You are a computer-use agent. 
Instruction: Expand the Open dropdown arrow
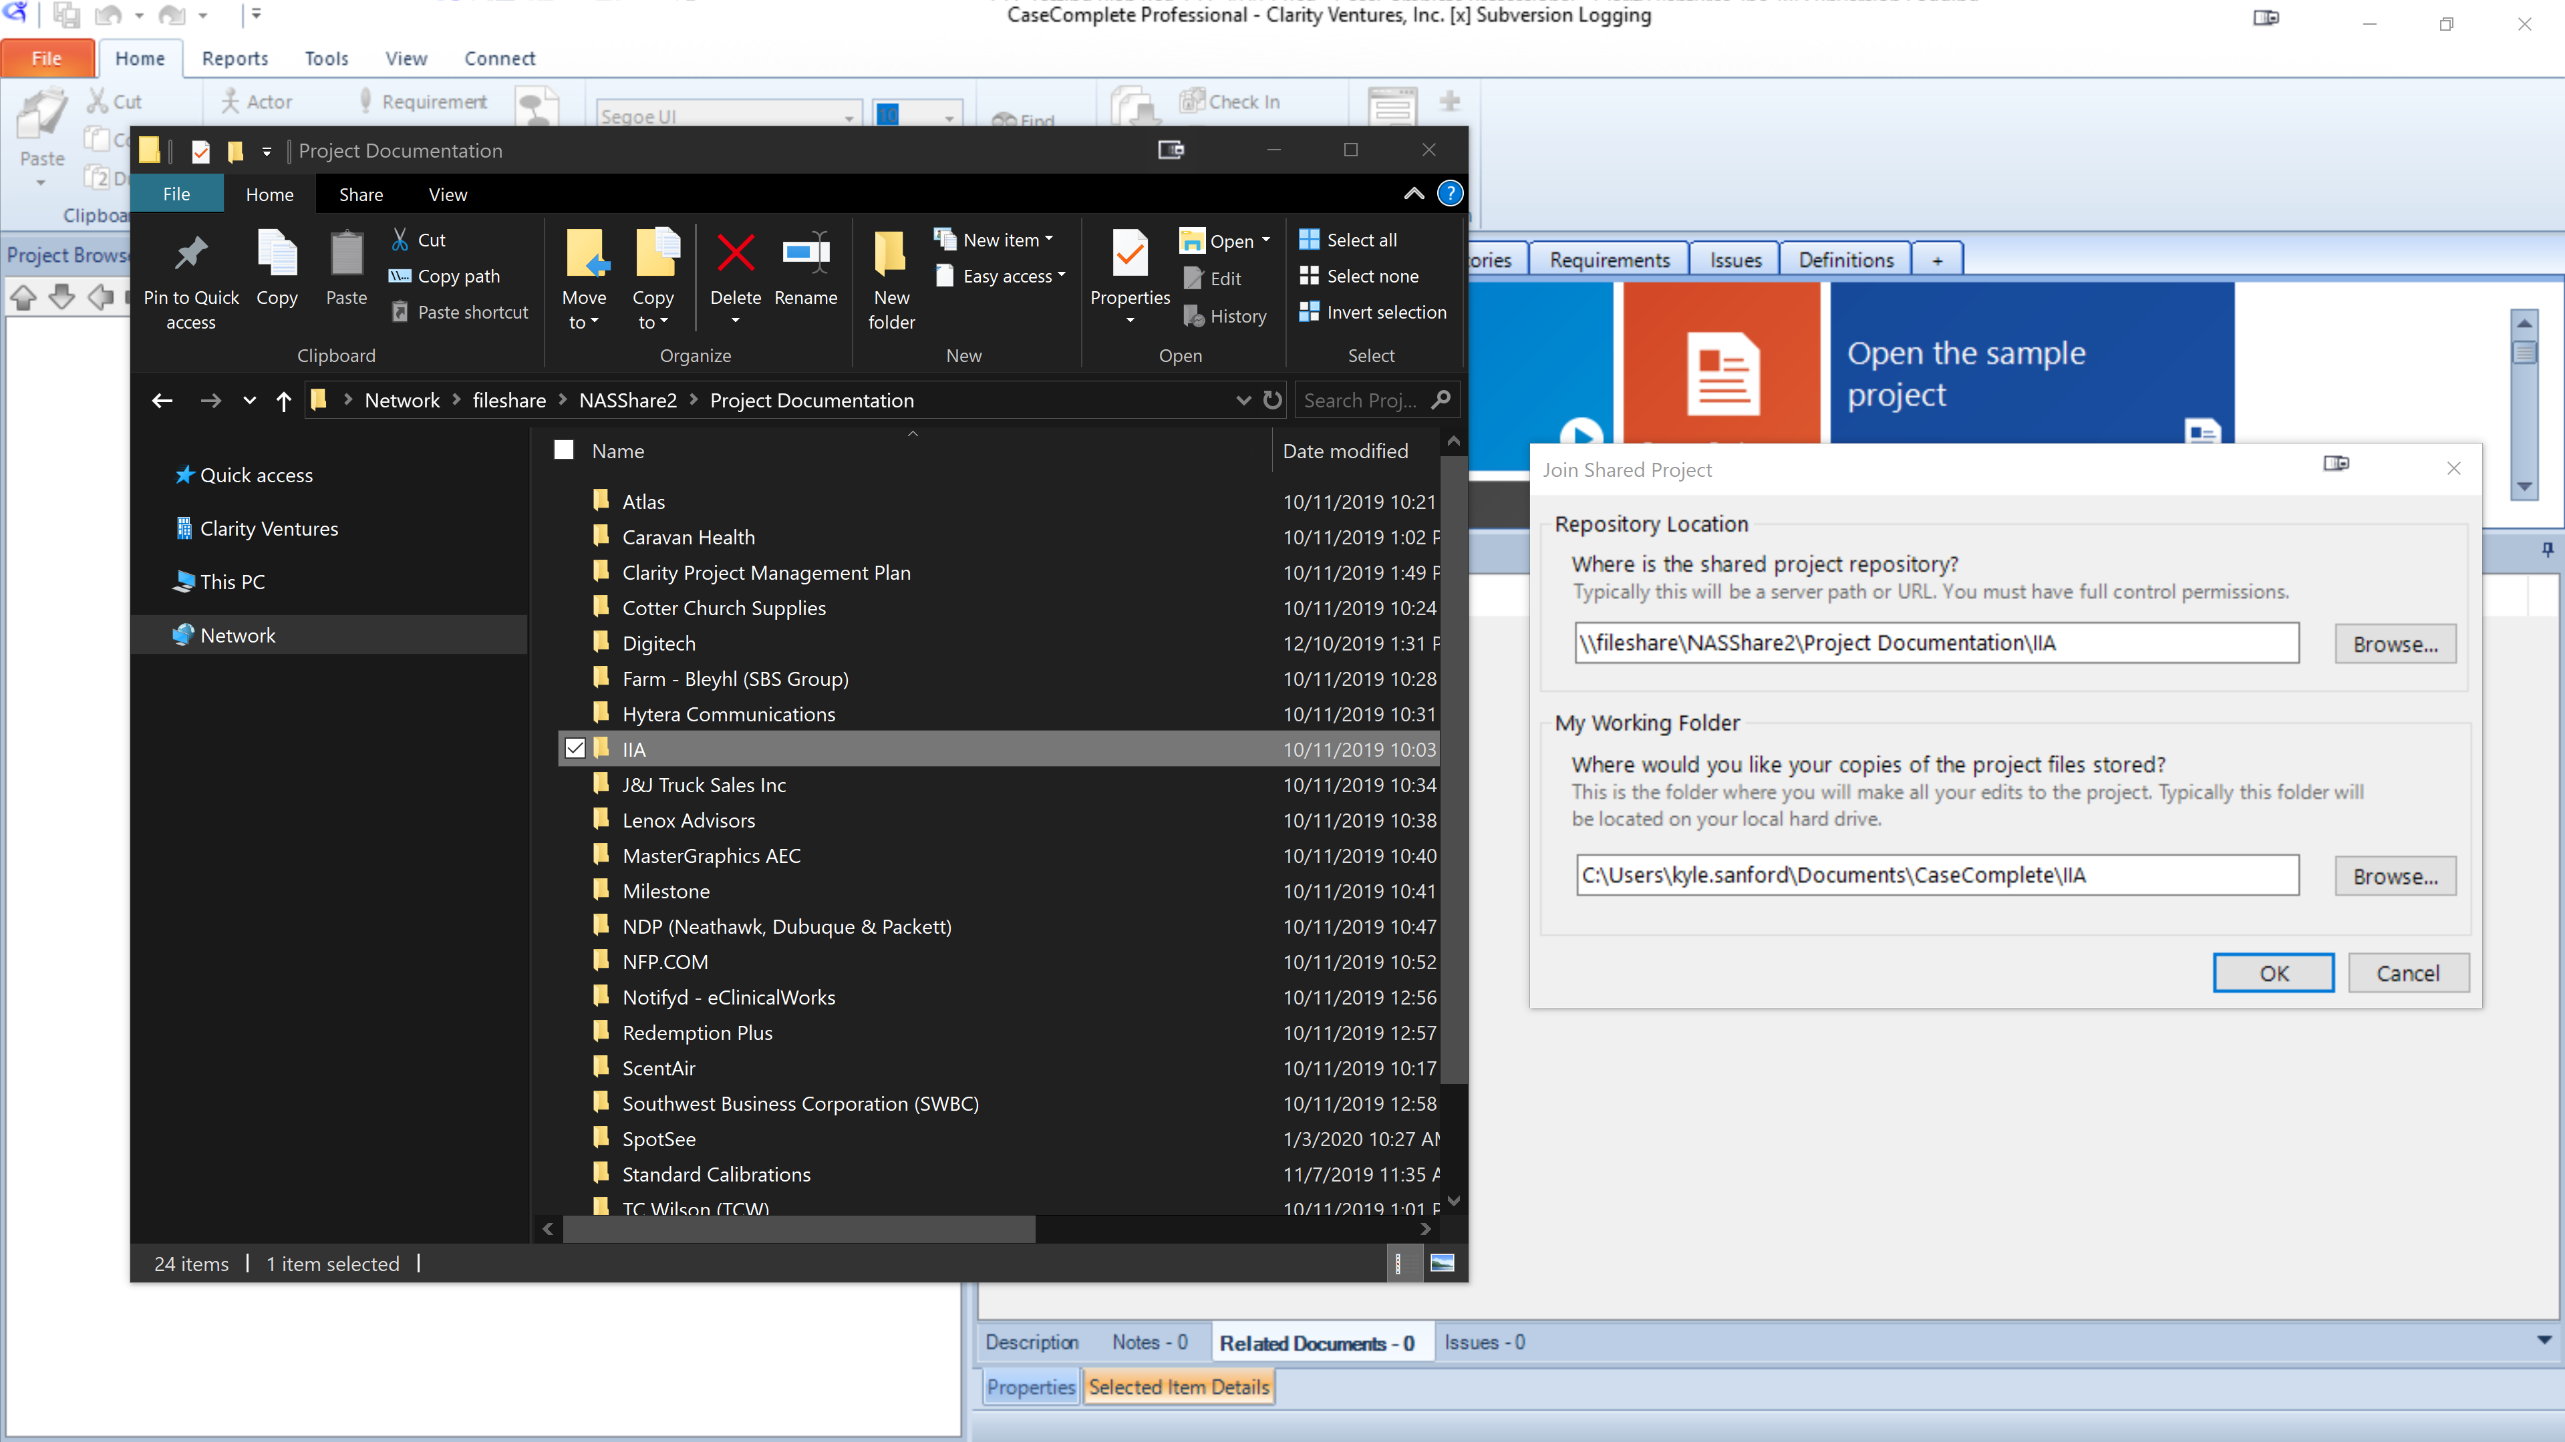coord(1265,241)
